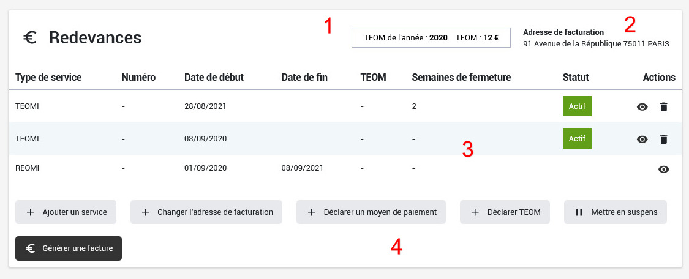The height and width of the screenshot is (279, 689).
Task: Click the Date de début column header
Action: pyautogui.click(x=214, y=77)
